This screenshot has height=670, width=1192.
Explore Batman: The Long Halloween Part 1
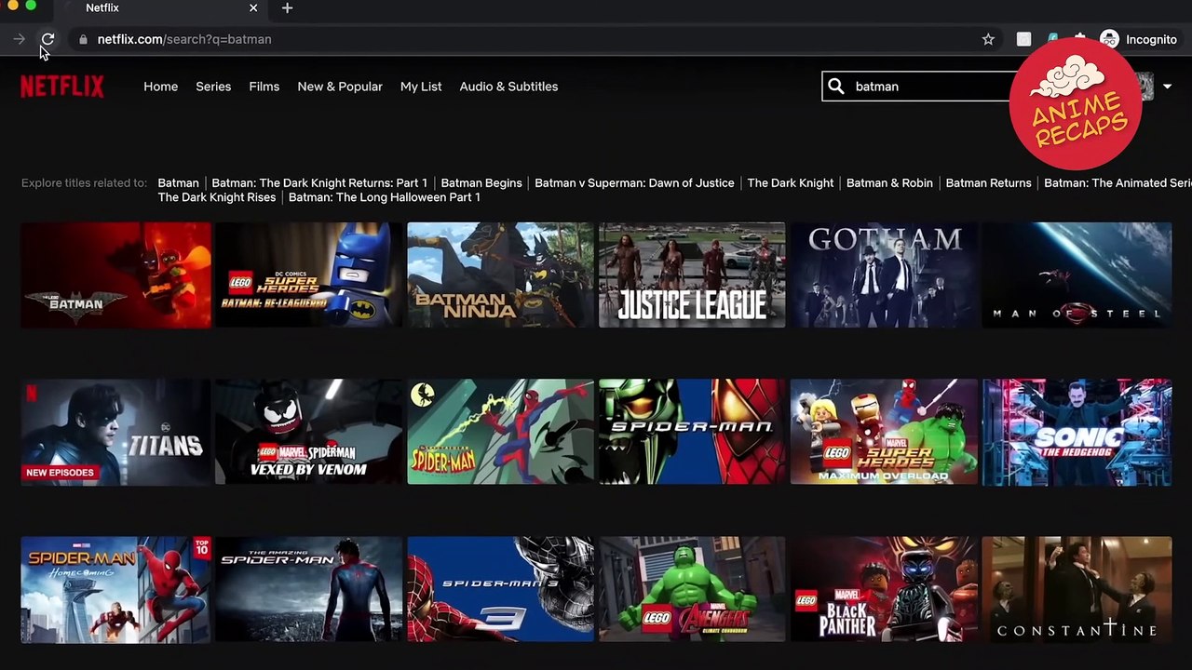click(385, 197)
